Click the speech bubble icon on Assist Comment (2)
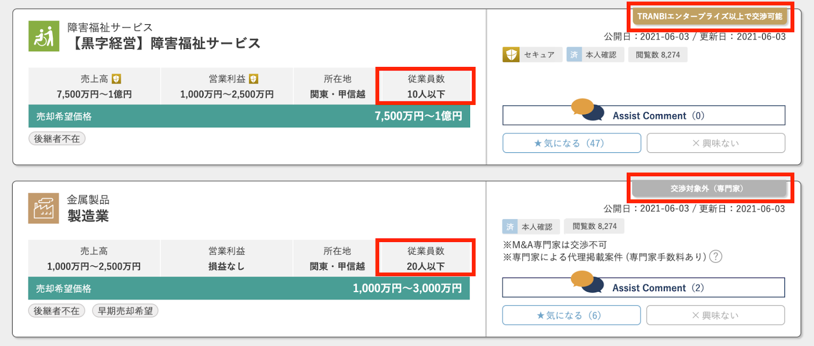 point(587,282)
